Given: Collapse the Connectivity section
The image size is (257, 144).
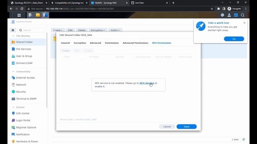Looking at the screenshot, I should coord(13,72).
